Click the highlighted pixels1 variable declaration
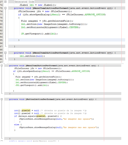128x145 pixels. (x=26, y=110)
